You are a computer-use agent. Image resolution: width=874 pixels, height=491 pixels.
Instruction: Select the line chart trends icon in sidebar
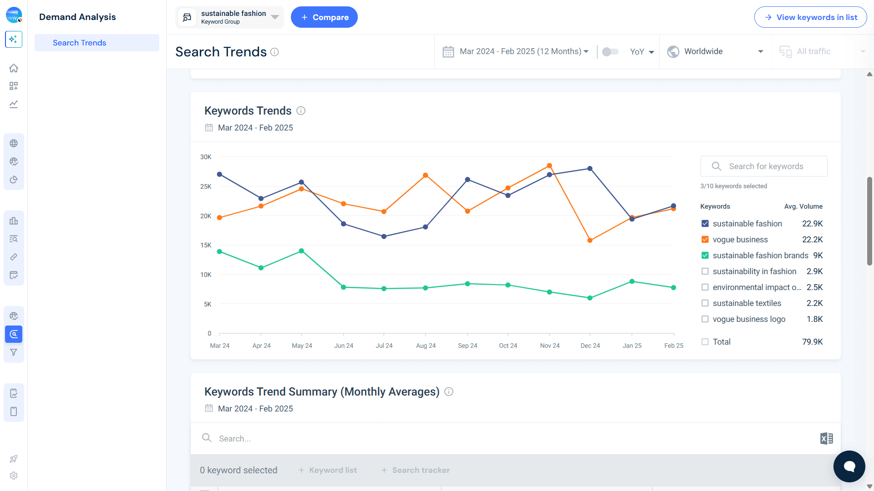(14, 104)
